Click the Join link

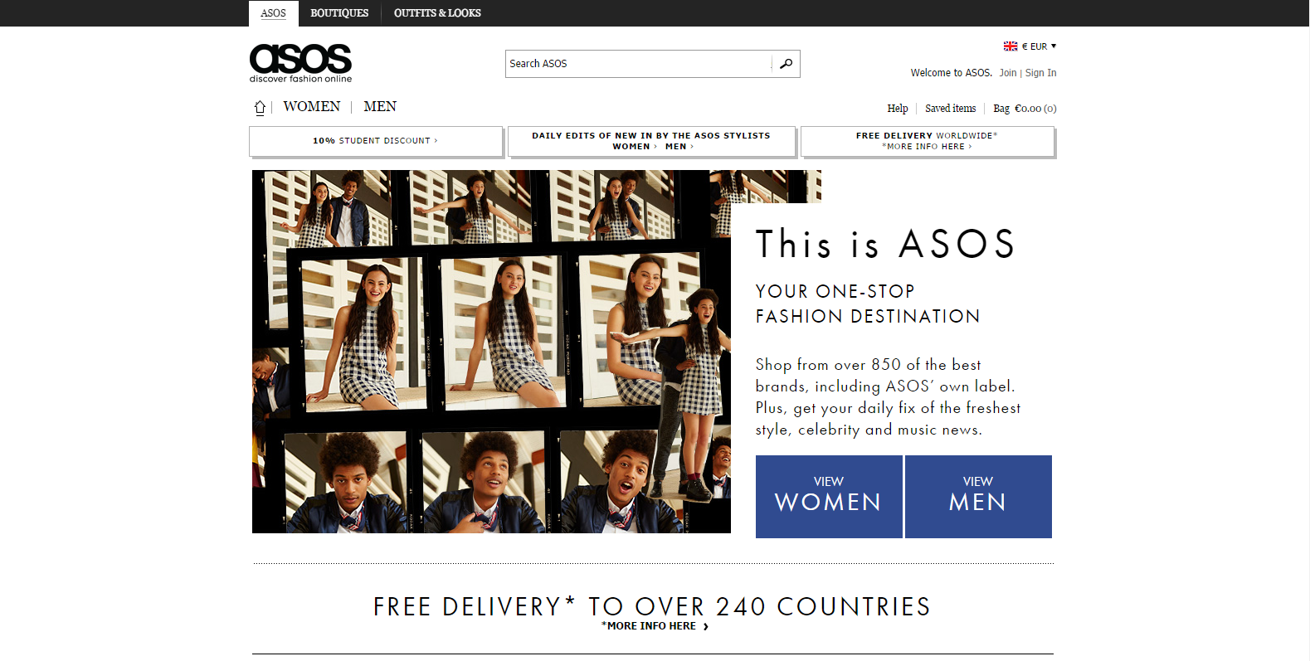pyautogui.click(x=1008, y=73)
